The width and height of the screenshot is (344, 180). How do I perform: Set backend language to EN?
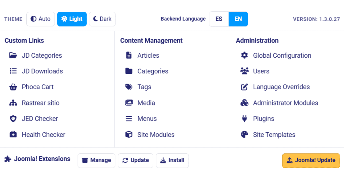(x=238, y=19)
